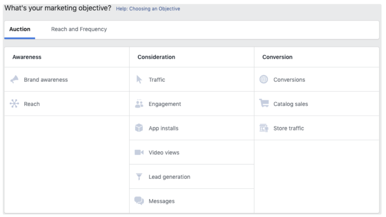Select the Catalog sales cart icon
Screen dimensions: 386x217
pyautogui.click(x=264, y=103)
